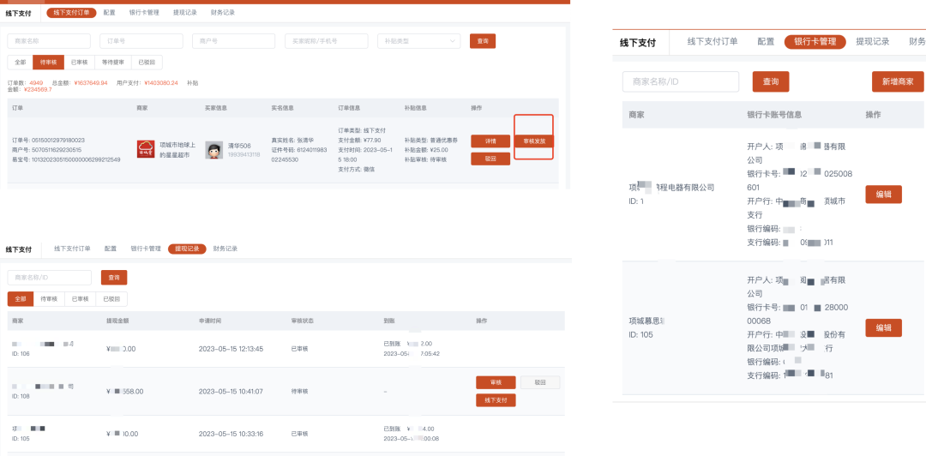Viewport: 926px width, 456px height.
Task: Select 全部 filter above the order list
Action: click(x=20, y=62)
